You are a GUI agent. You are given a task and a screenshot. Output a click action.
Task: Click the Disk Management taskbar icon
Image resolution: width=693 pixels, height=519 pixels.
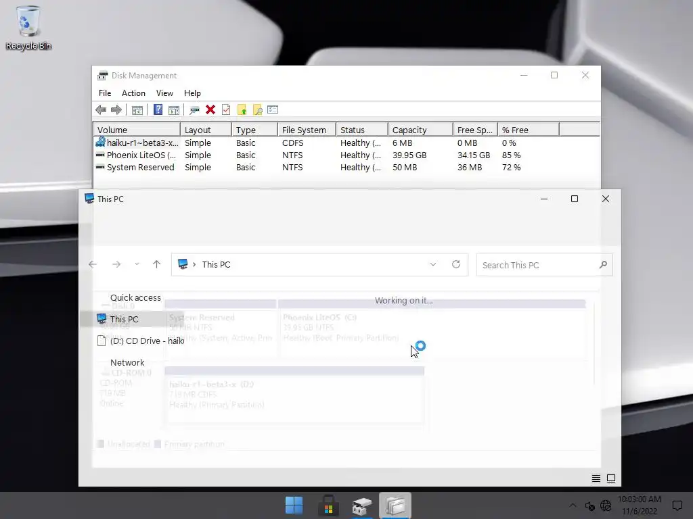point(361,505)
